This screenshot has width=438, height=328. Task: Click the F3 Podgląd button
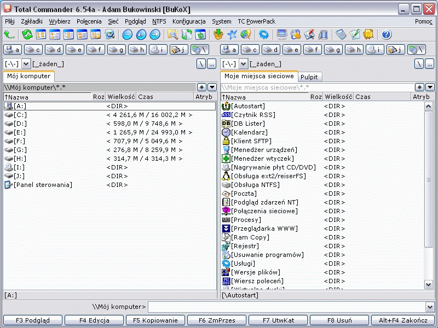click(33, 320)
